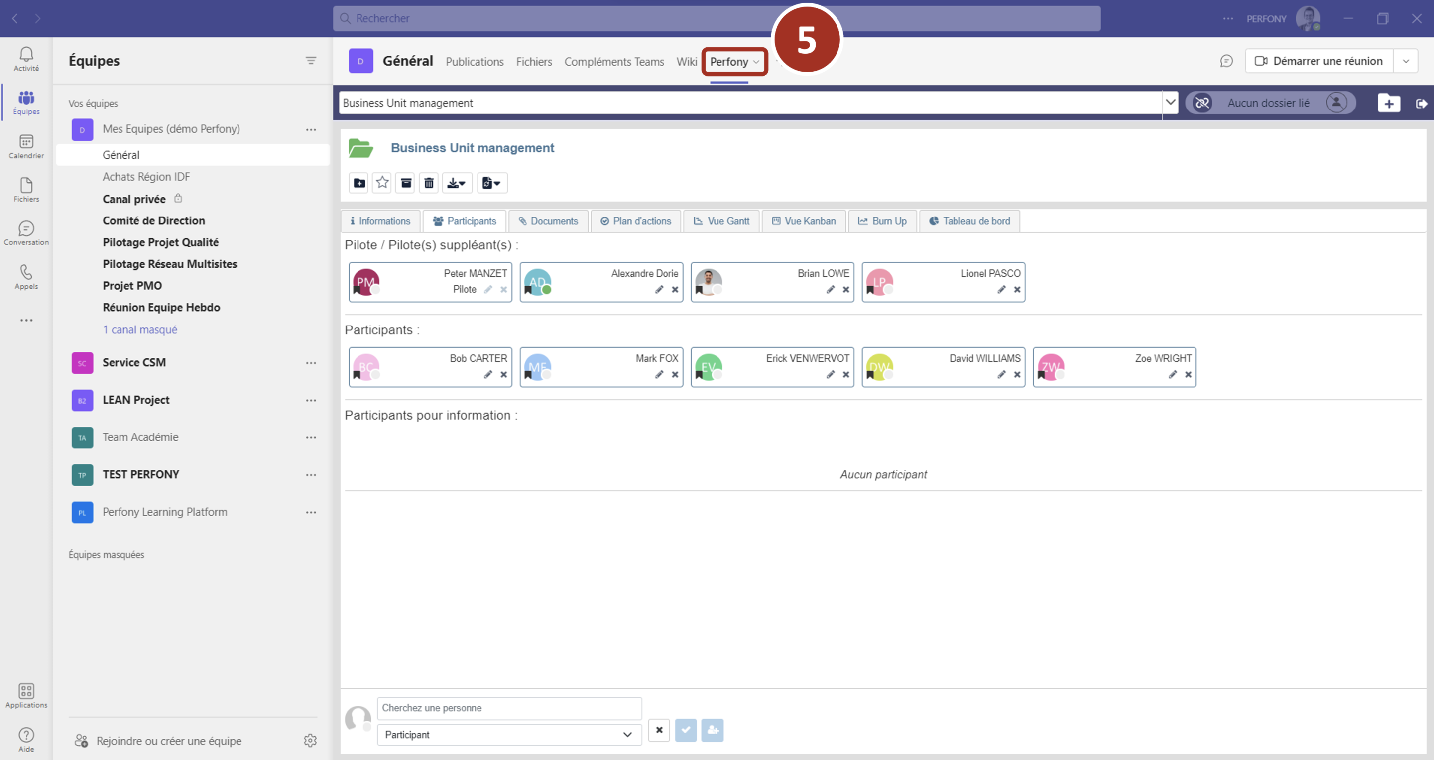Open the Plan d'actions tab

(x=636, y=221)
